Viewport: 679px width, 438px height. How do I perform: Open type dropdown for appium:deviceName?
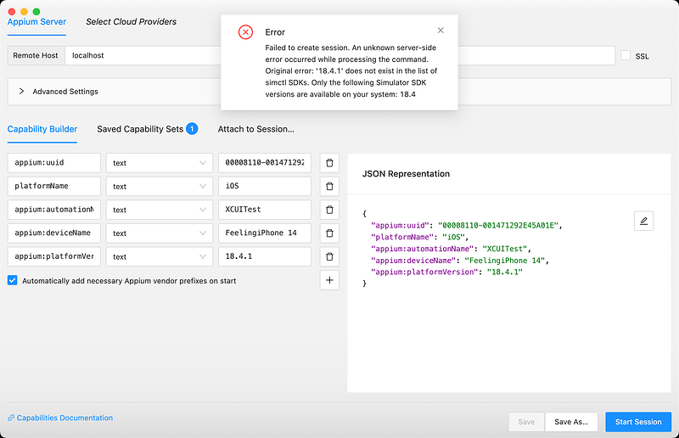pyautogui.click(x=160, y=233)
